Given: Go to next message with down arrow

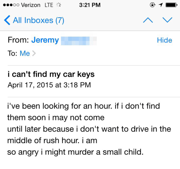Looking at the screenshot, I should 167,20.
